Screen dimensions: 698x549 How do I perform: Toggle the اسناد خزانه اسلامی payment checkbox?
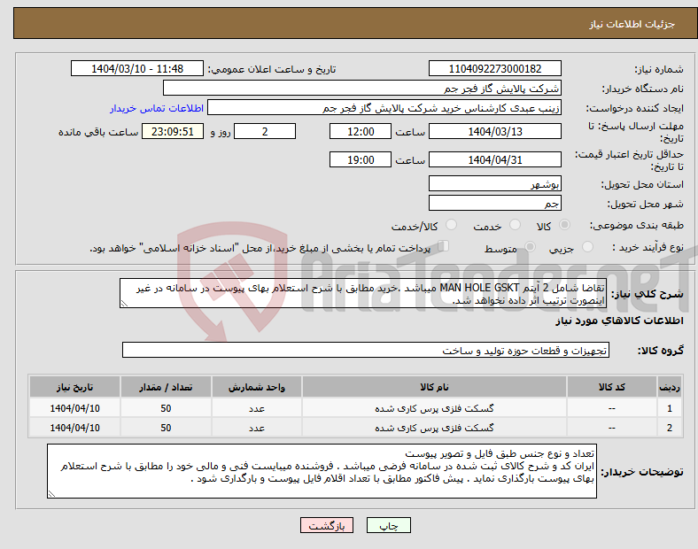click(444, 246)
